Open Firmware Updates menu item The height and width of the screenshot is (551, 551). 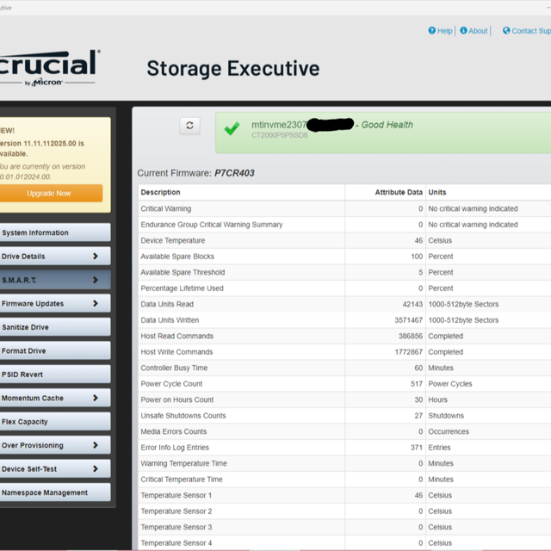[x=55, y=303]
